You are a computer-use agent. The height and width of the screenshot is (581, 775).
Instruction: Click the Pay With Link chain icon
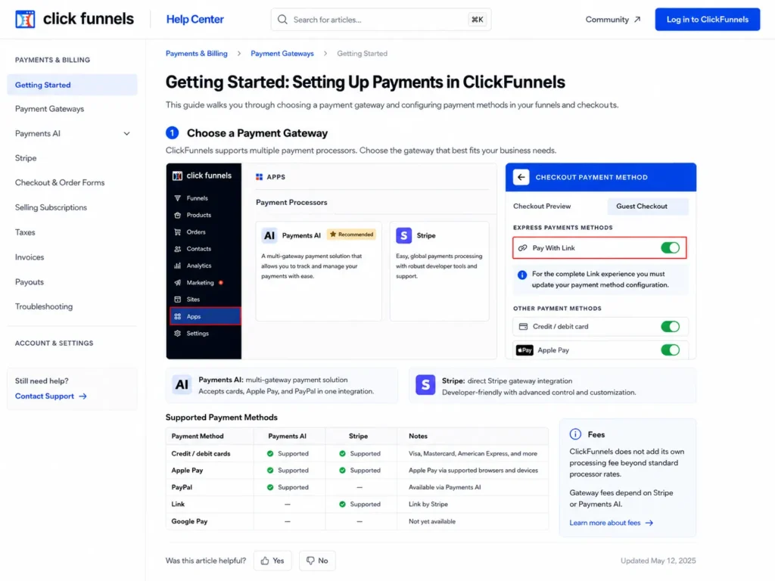click(x=522, y=248)
